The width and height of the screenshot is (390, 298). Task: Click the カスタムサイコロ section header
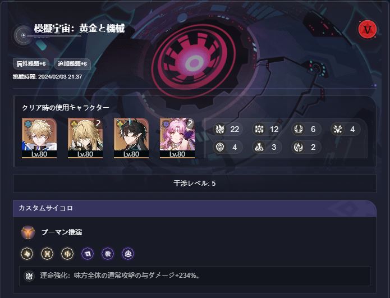(195, 208)
